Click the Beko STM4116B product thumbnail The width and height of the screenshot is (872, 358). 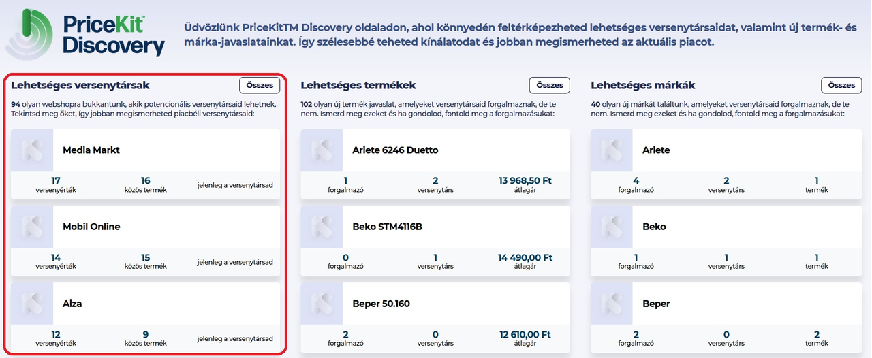[322, 227]
